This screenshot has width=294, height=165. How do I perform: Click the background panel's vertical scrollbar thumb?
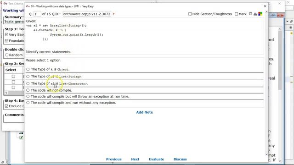tap(280, 60)
